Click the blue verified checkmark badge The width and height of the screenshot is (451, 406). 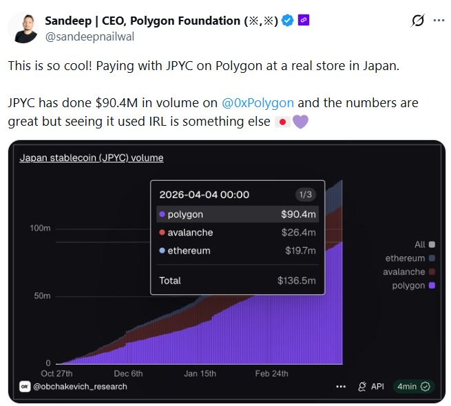tap(289, 21)
